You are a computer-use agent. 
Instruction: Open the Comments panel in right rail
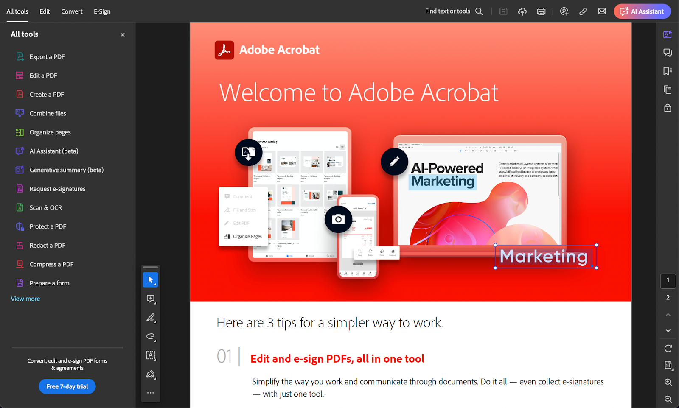pos(668,53)
